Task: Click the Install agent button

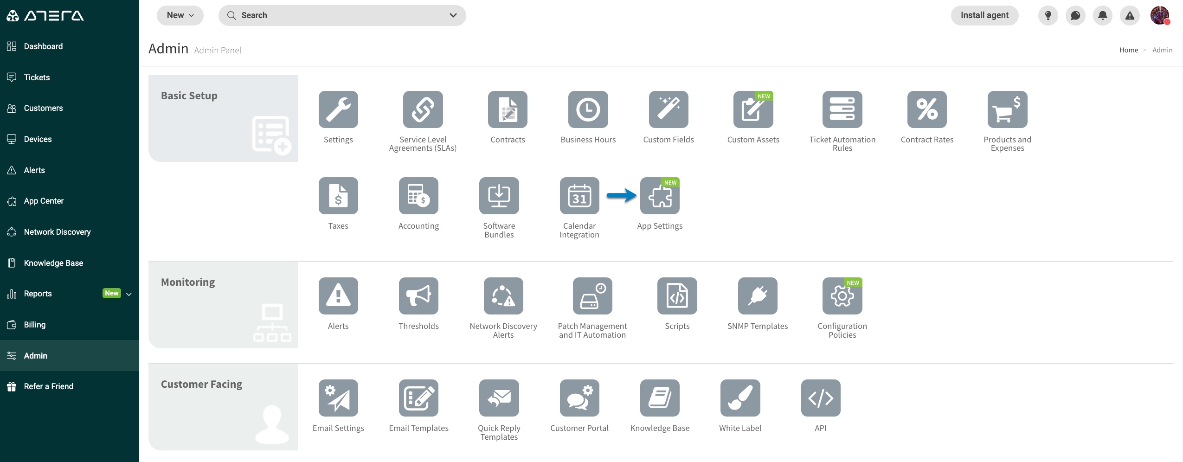Action: pos(984,15)
